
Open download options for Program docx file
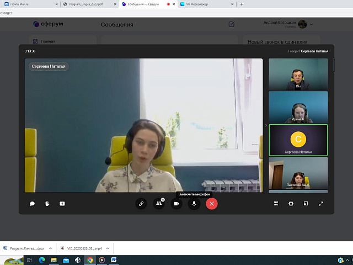pyautogui.click(x=51, y=248)
